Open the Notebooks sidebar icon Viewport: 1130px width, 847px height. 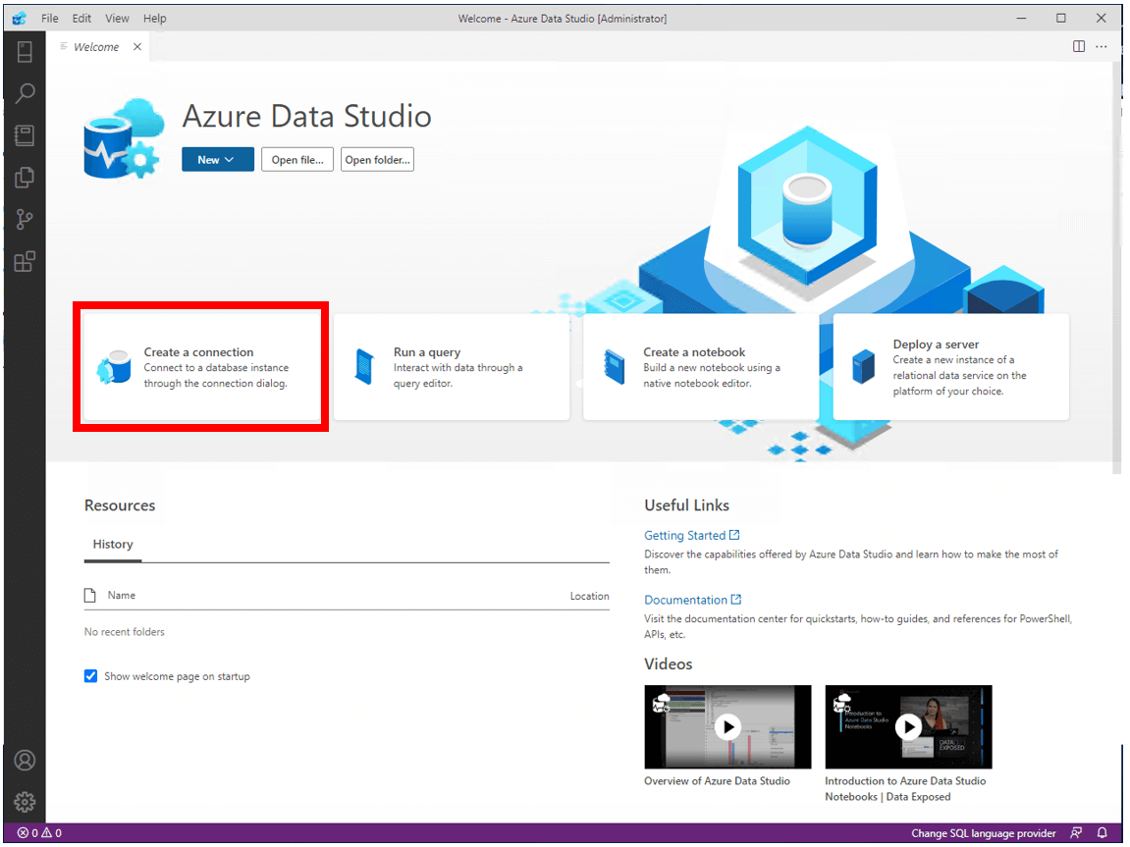tap(25, 135)
